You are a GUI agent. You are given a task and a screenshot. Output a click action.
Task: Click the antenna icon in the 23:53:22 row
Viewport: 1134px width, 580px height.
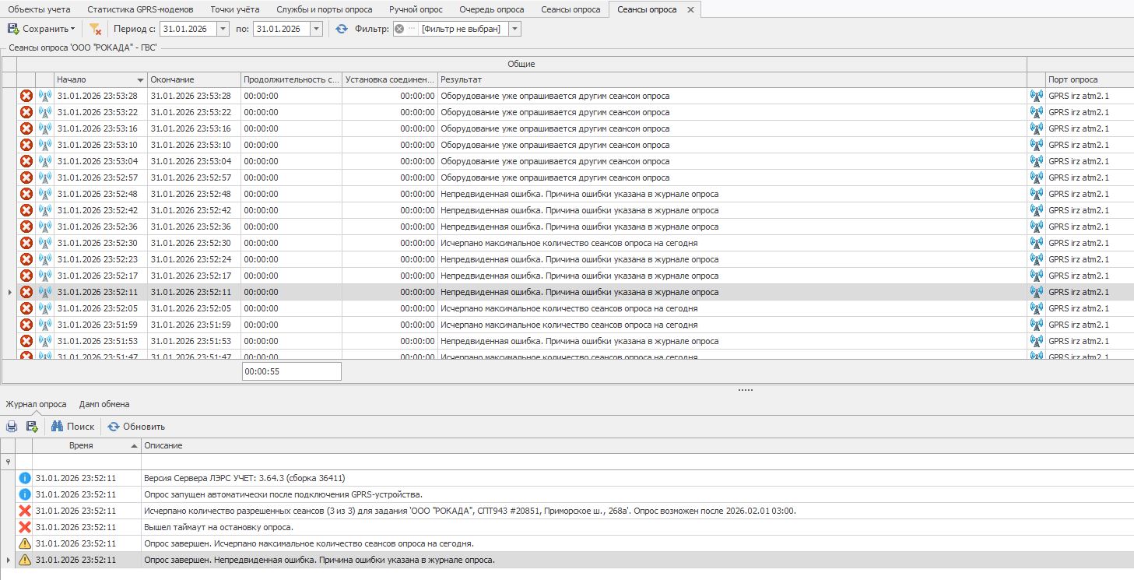(x=44, y=112)
